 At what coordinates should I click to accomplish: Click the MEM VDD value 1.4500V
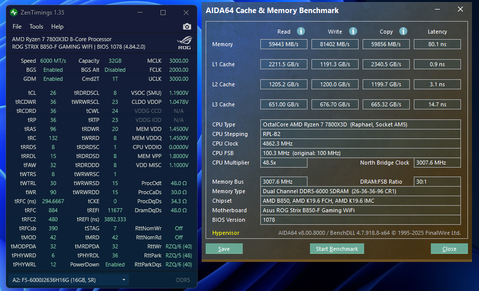pyautogui.click(x=179, y=129)
